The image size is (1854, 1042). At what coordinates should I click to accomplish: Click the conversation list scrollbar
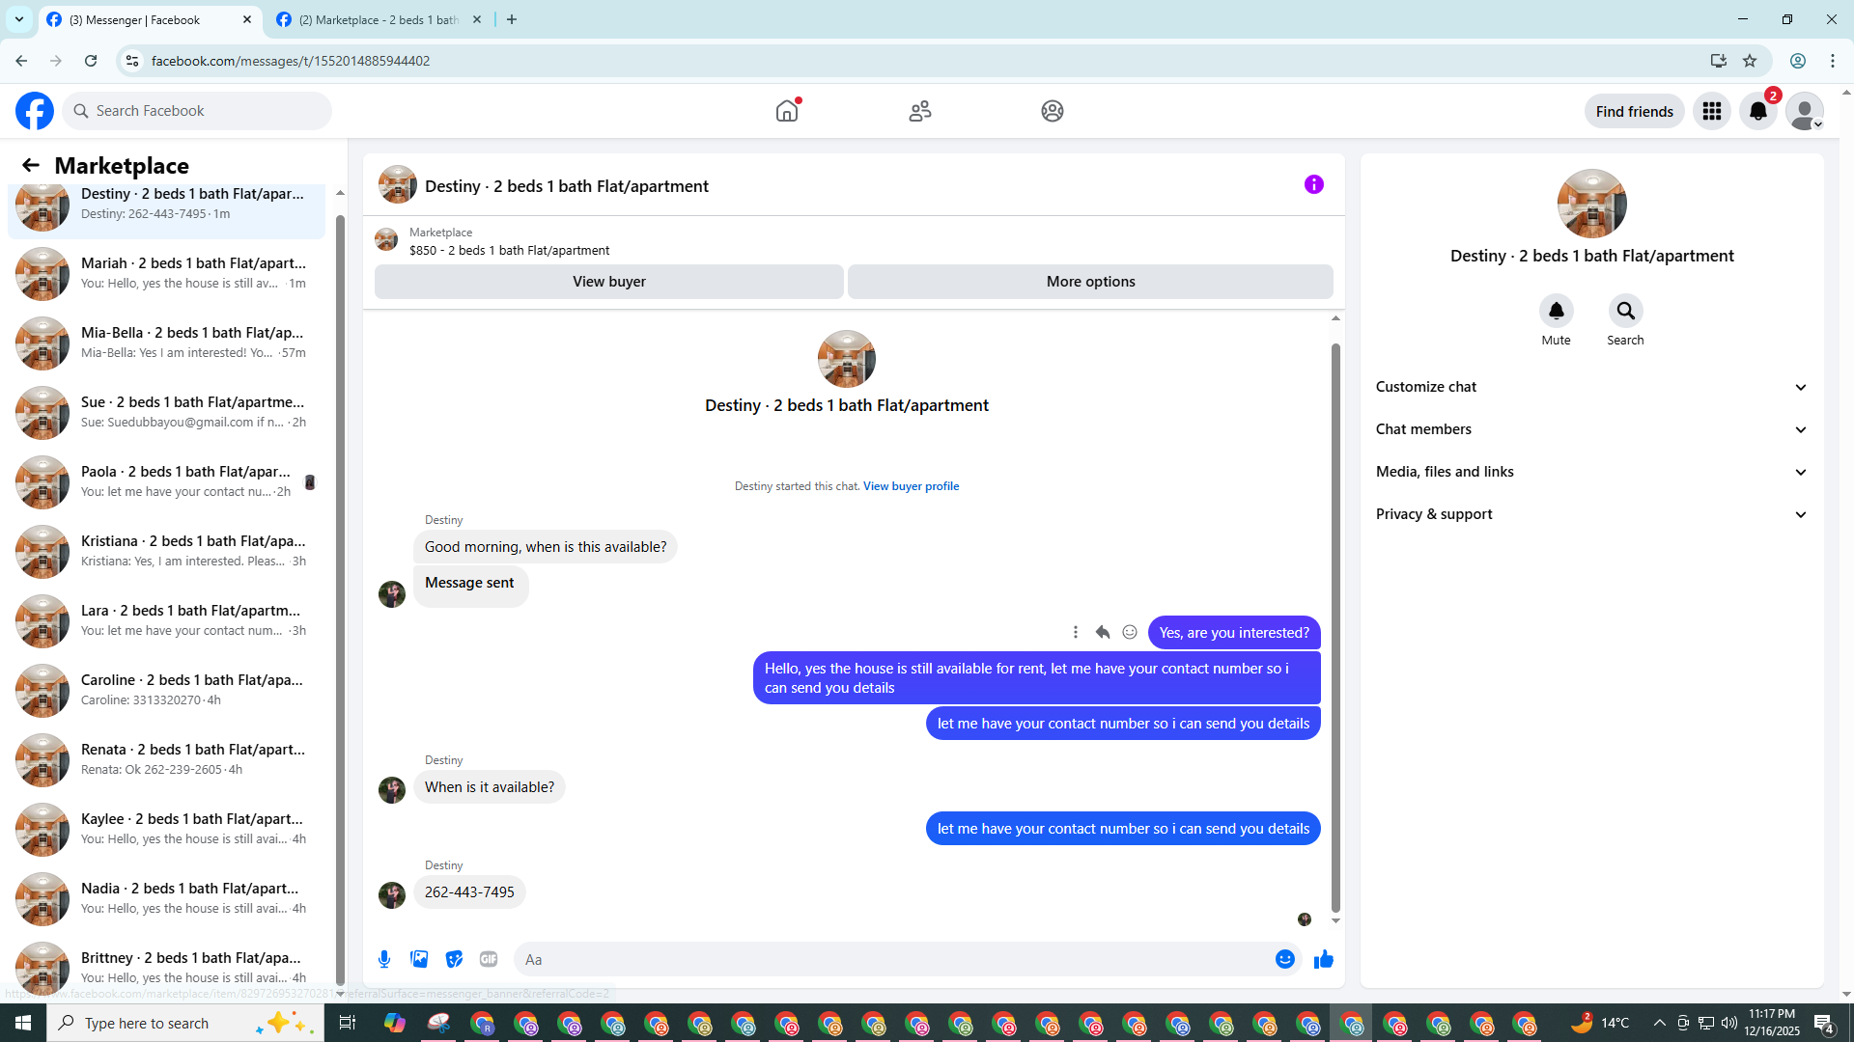340,598
